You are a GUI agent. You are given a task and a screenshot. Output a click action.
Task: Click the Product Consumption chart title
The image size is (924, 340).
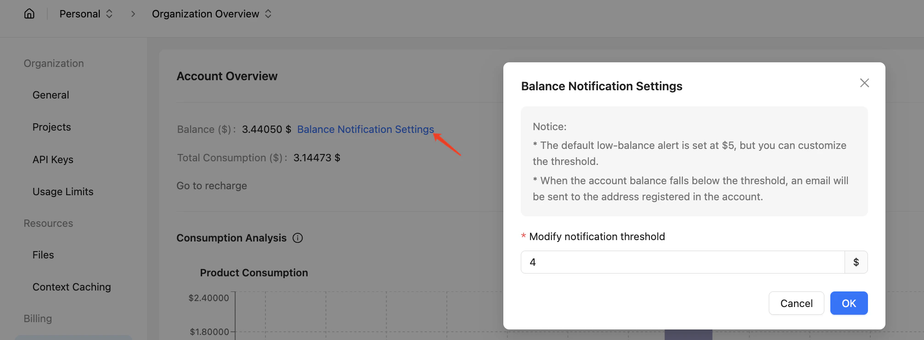254,273
